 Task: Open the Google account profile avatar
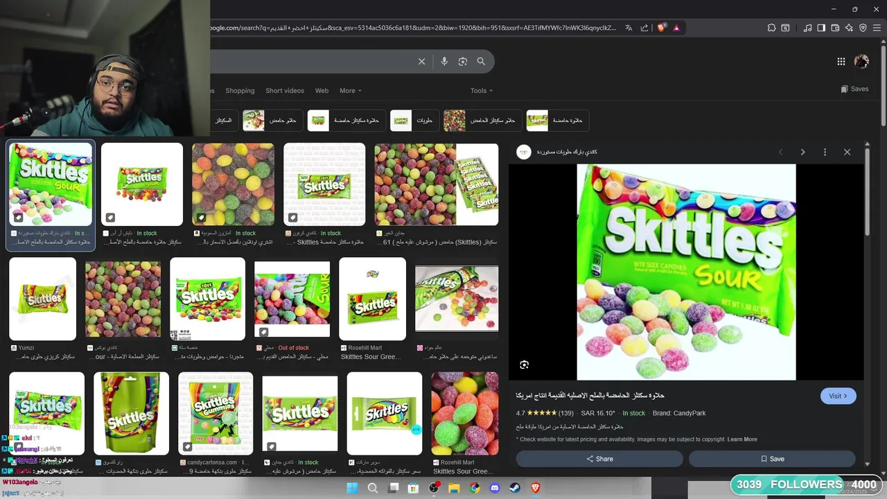[x=861, y=62]
